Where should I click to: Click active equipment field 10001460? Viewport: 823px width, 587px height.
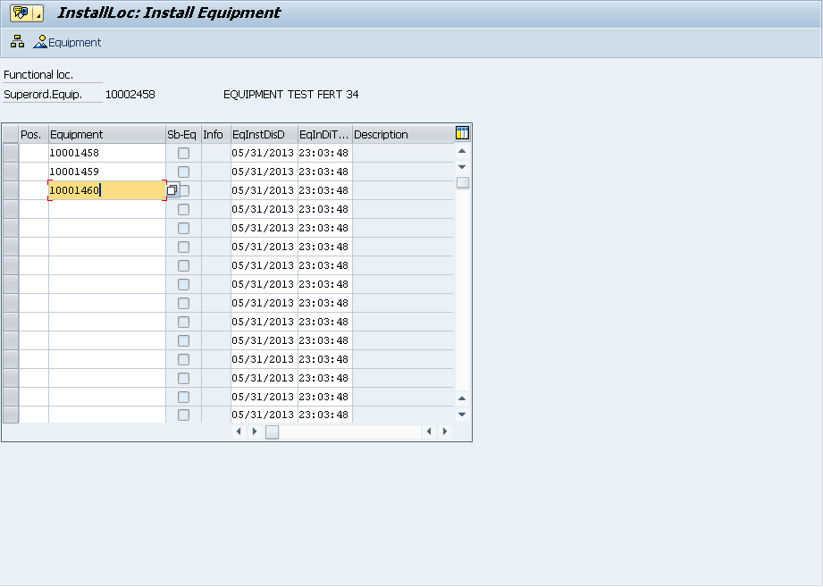coord(107,190)
